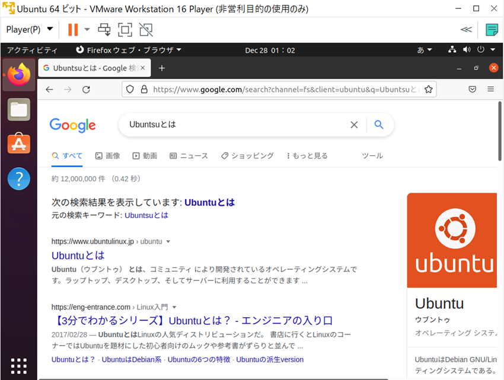
Task: Click the power icon in top bar
Action: [x=480, y=50]
